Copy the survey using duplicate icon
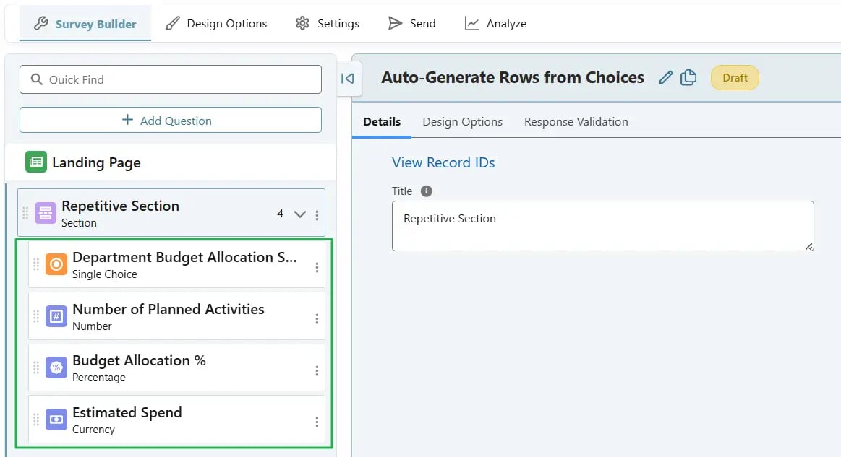 tap(688, 78)
